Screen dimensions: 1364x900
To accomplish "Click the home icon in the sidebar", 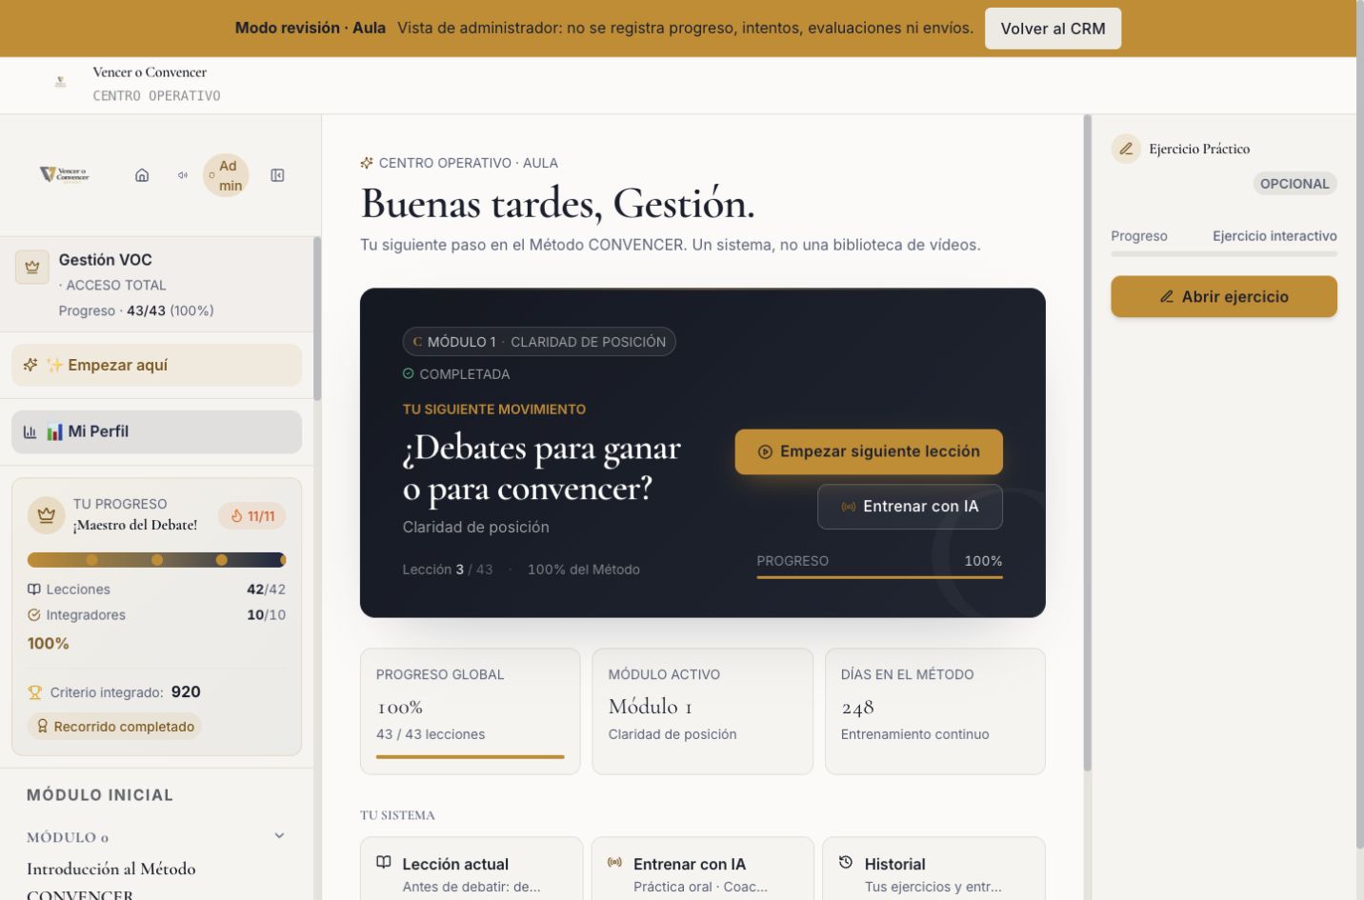I will click(142, 175).
